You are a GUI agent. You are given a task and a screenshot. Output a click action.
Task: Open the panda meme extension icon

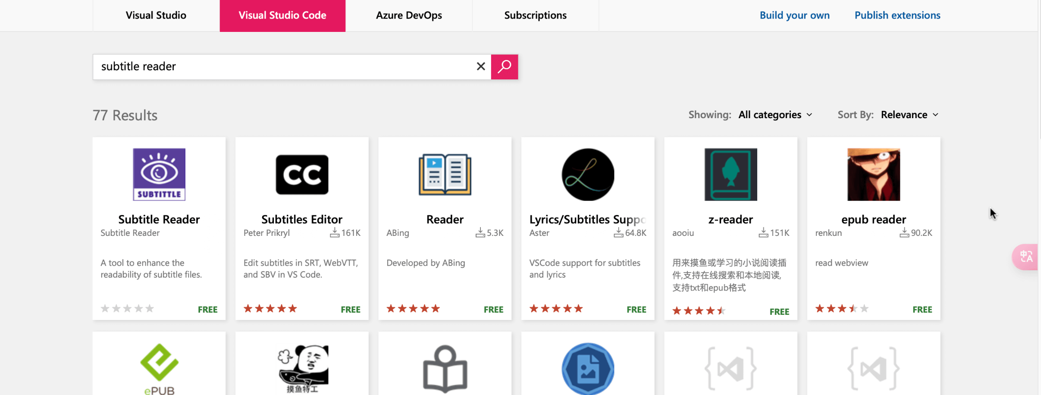click(x=302, y=368)
